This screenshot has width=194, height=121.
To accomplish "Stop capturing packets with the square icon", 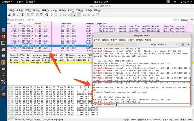I will (14, 15).
